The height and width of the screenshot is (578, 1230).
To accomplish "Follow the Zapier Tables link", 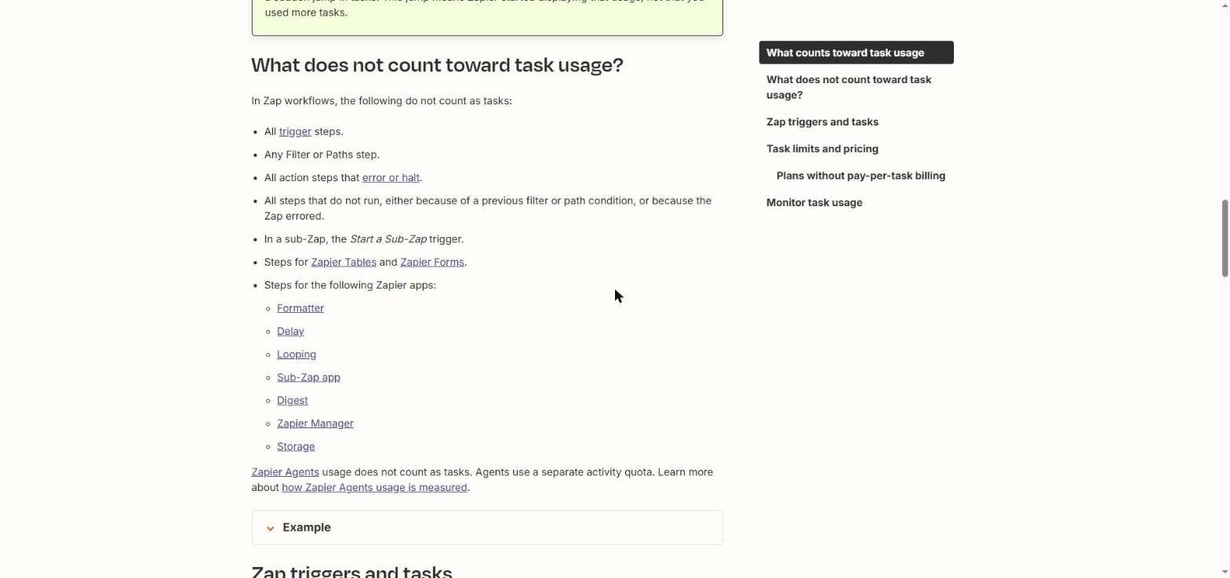I will tap(344, 262).
